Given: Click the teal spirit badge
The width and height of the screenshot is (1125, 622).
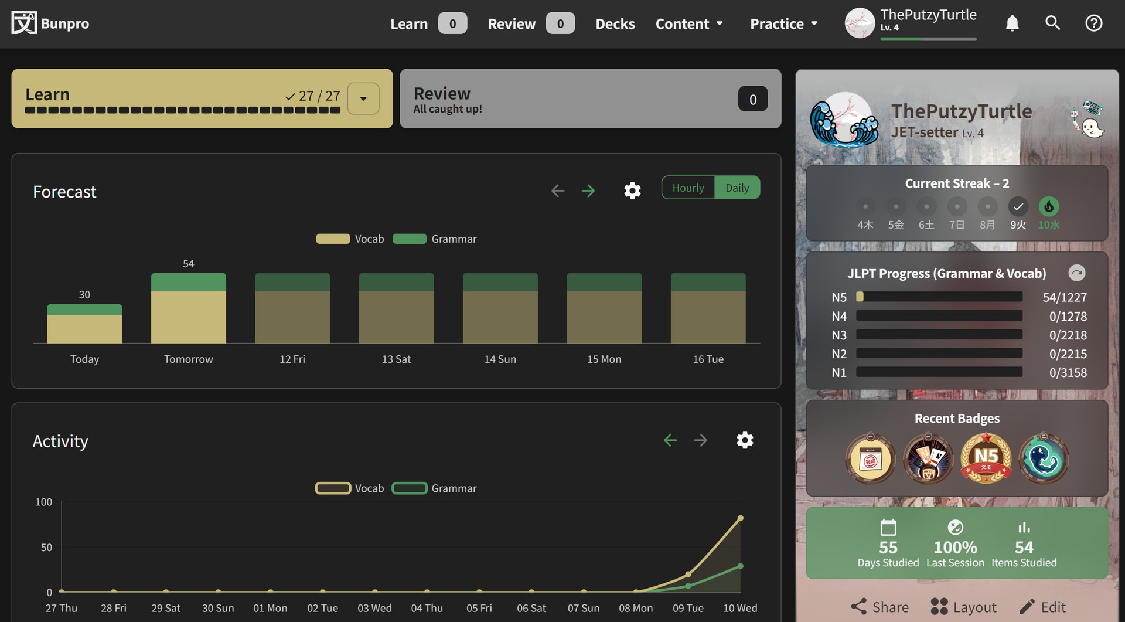Looking at the screenshot, I should 1044,459.
